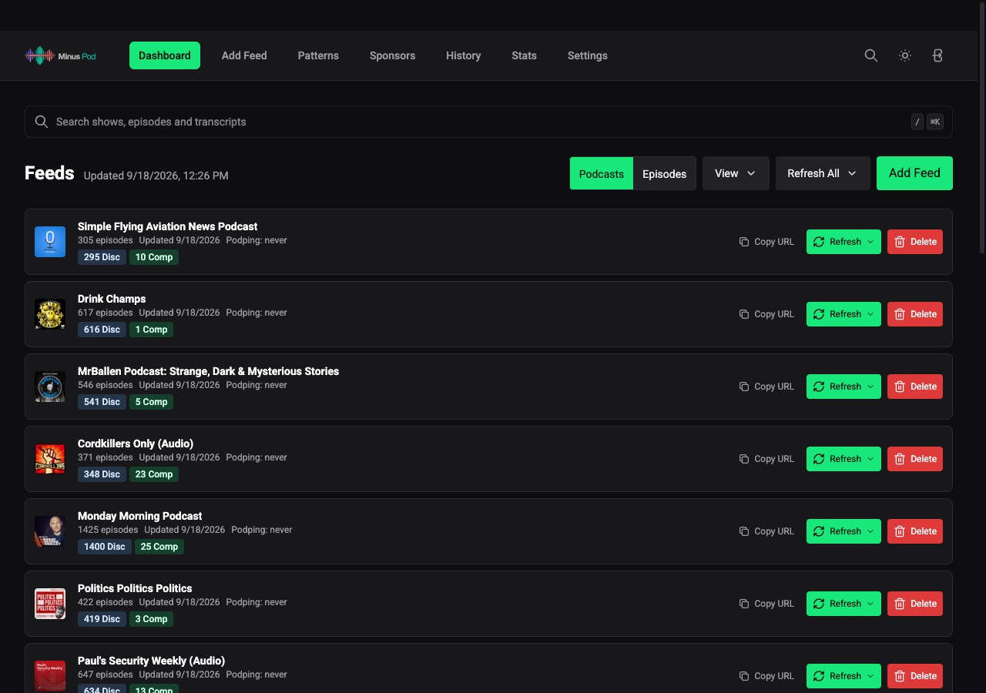Open Cordkillers Only artwork thumbnail

pyautogui.click(x=50, y=459)
